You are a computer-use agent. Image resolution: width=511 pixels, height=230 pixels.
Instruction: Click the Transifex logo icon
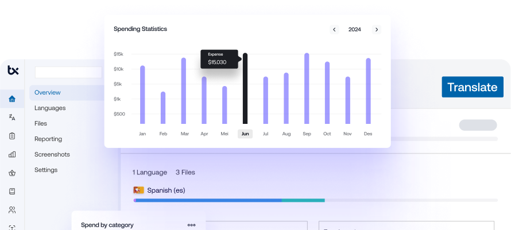click(13, 70)
